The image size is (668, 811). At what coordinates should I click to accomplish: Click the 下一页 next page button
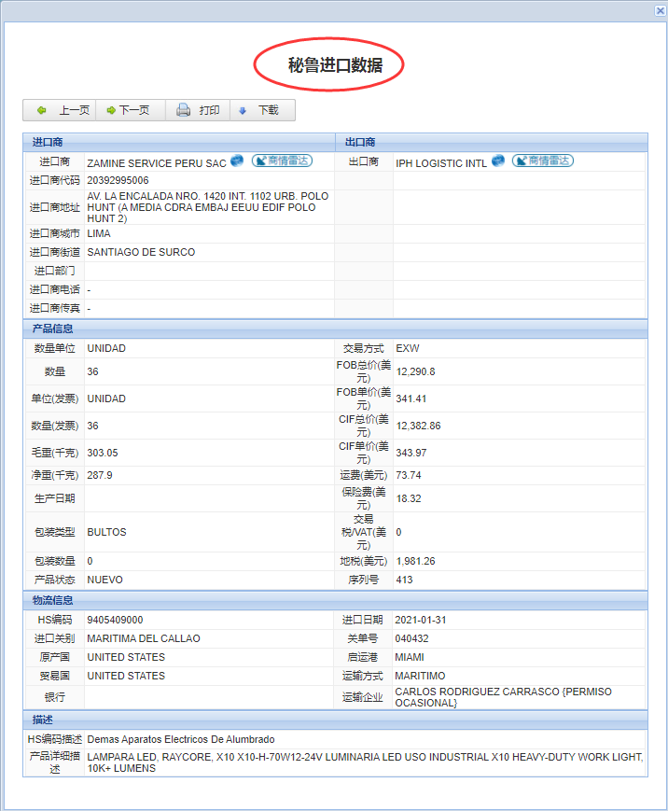pos(129,110)
